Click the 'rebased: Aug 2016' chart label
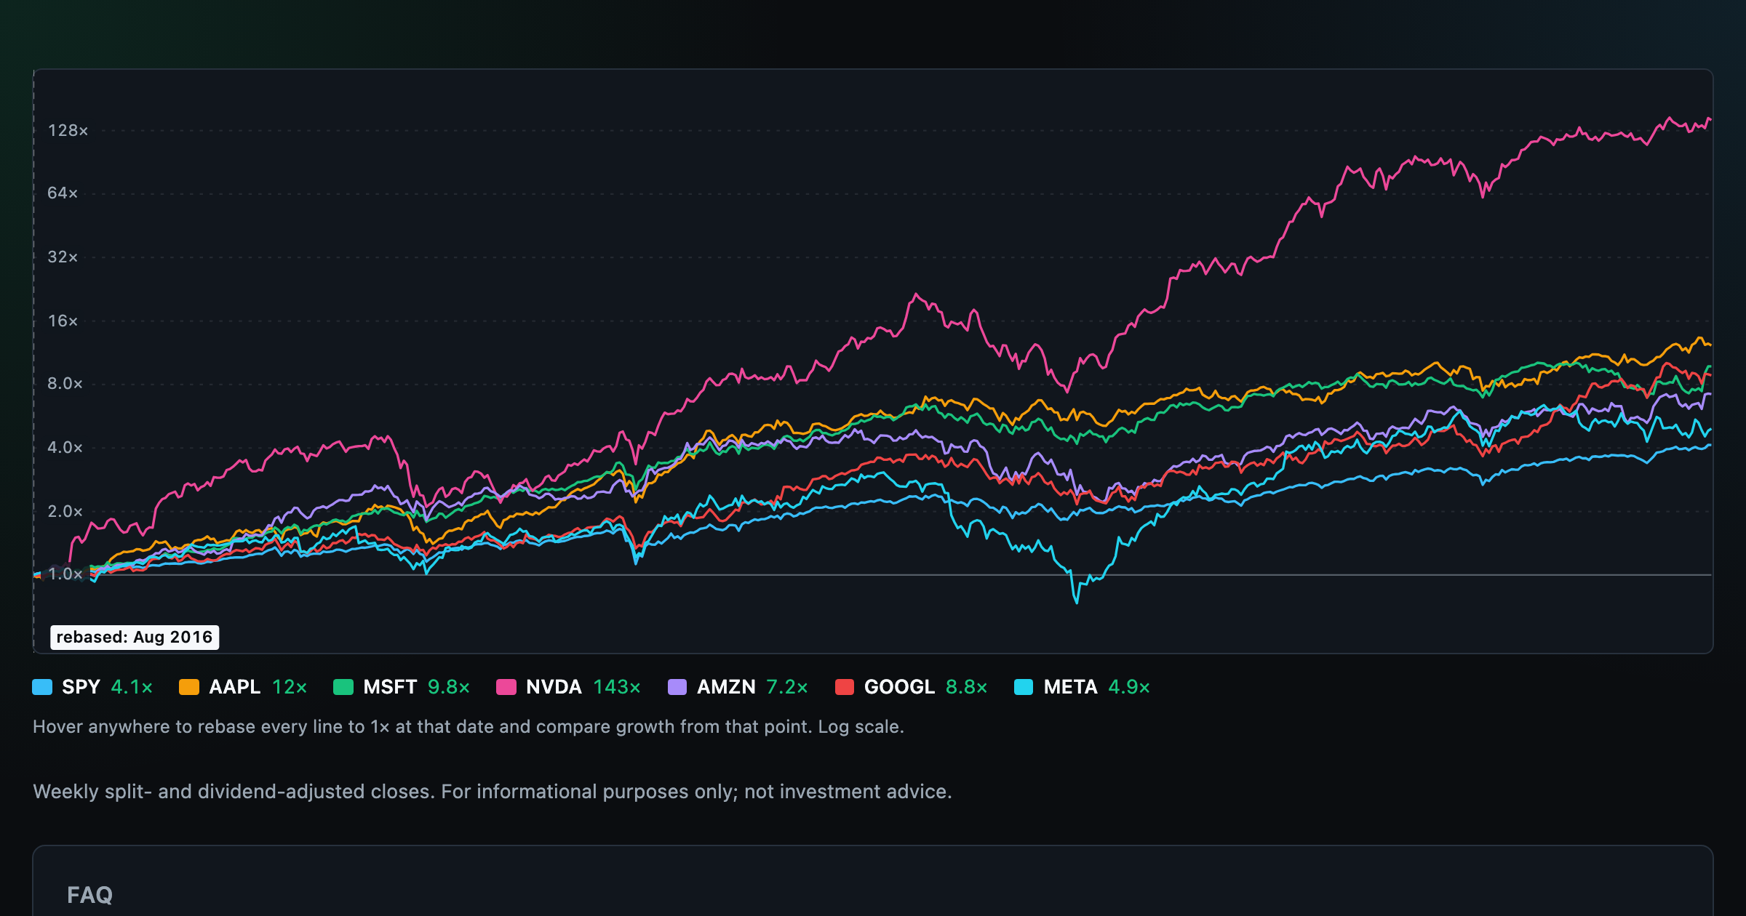This screenshot has width=1746, height=916. 135,638
